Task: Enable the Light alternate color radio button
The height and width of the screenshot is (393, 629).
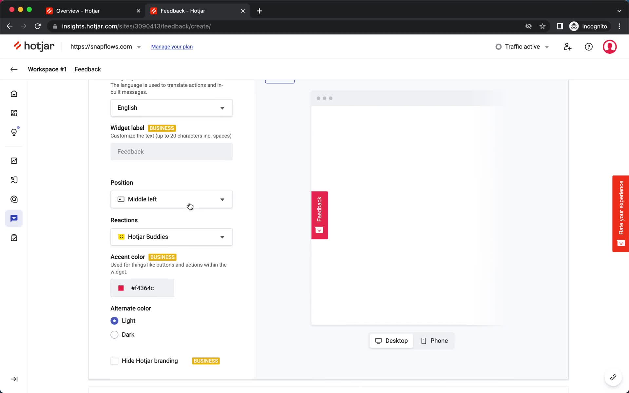Action: 114,321
